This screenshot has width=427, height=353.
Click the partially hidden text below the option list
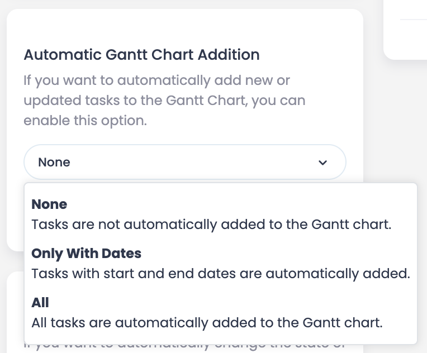pos(184,348)
